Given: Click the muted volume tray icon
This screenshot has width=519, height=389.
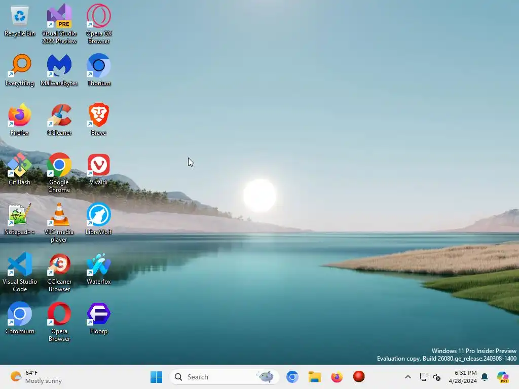Looking at the screenshot, I should pyautogui.click(x=437, y=377).
